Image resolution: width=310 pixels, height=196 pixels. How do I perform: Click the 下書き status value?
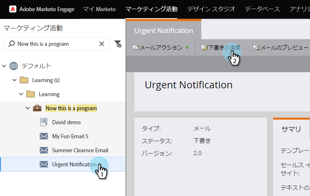pyautogui.click(x=202, y=141)
